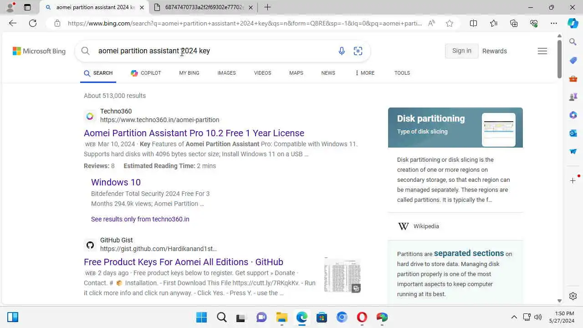583x328 pixels.
Task: Click the Microsoft Bing logo
Action: pos(39,51)
